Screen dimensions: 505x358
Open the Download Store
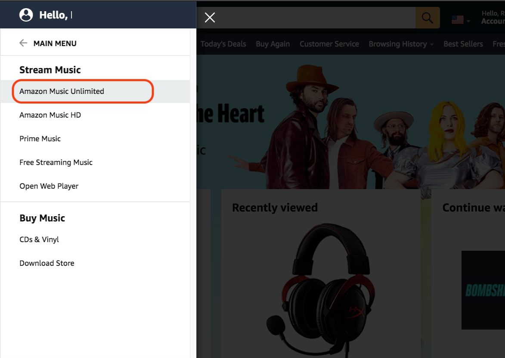(46, 263)
